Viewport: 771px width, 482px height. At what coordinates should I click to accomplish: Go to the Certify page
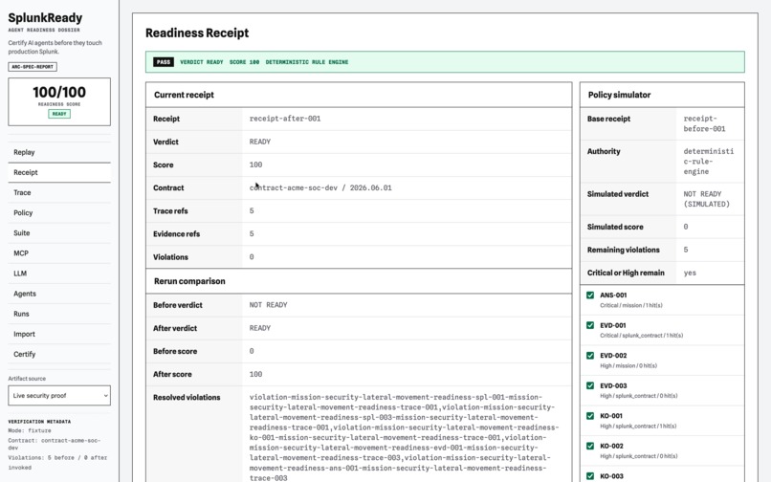point(59,354)
